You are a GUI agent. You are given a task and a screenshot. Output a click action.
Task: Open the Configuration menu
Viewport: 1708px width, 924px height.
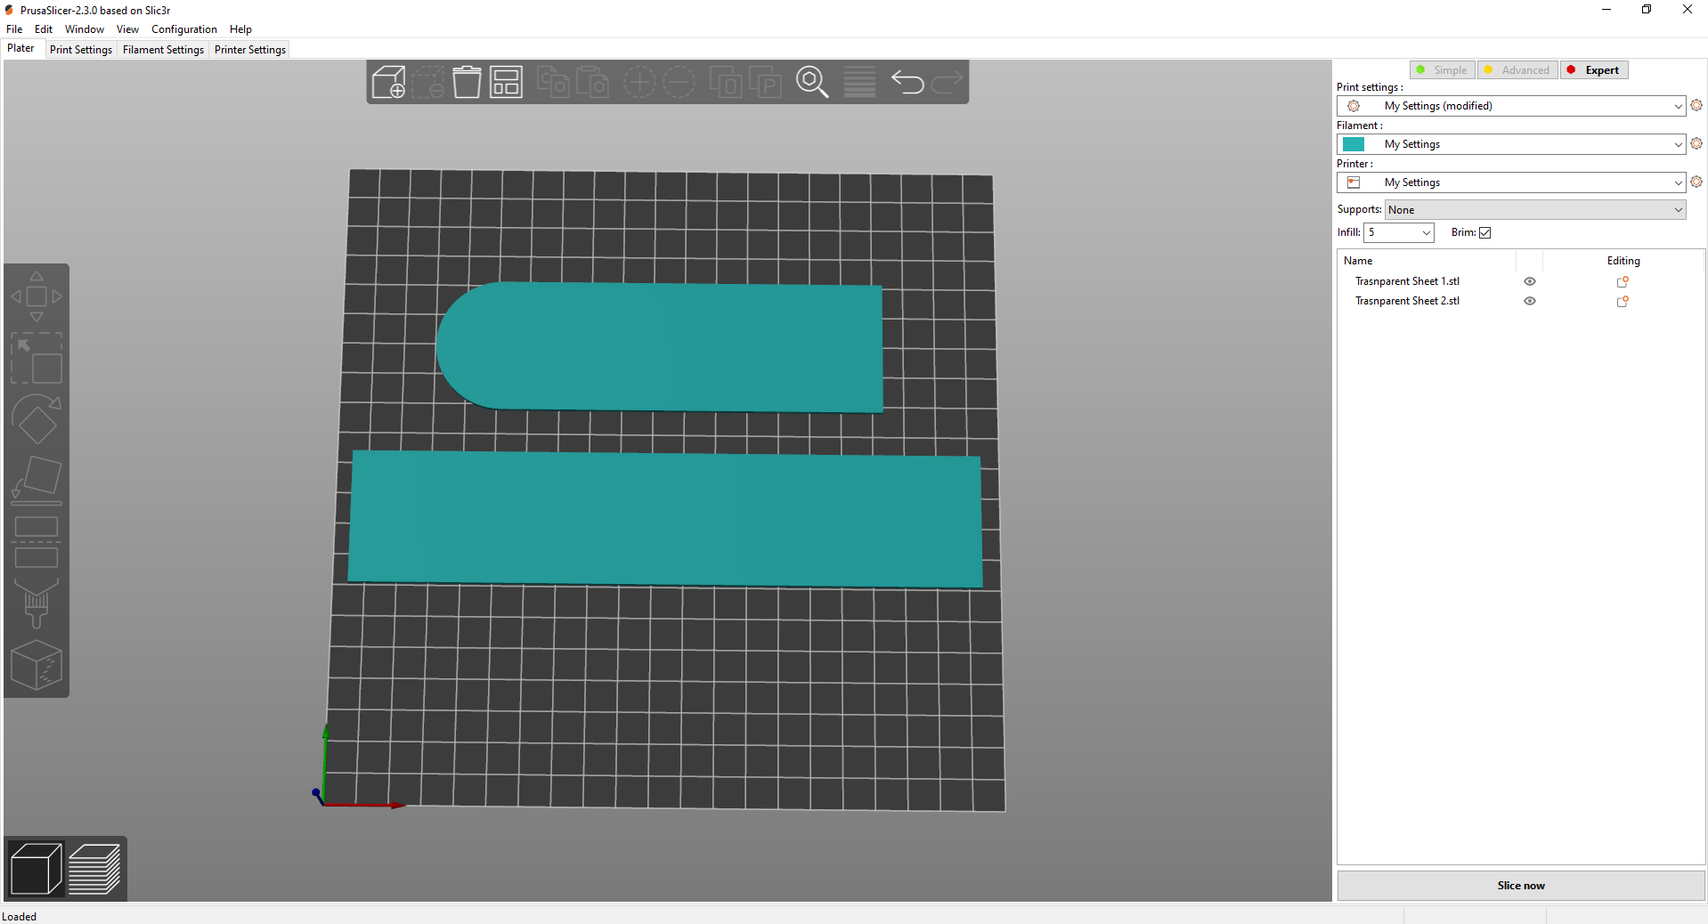click(x=183, y=28)
